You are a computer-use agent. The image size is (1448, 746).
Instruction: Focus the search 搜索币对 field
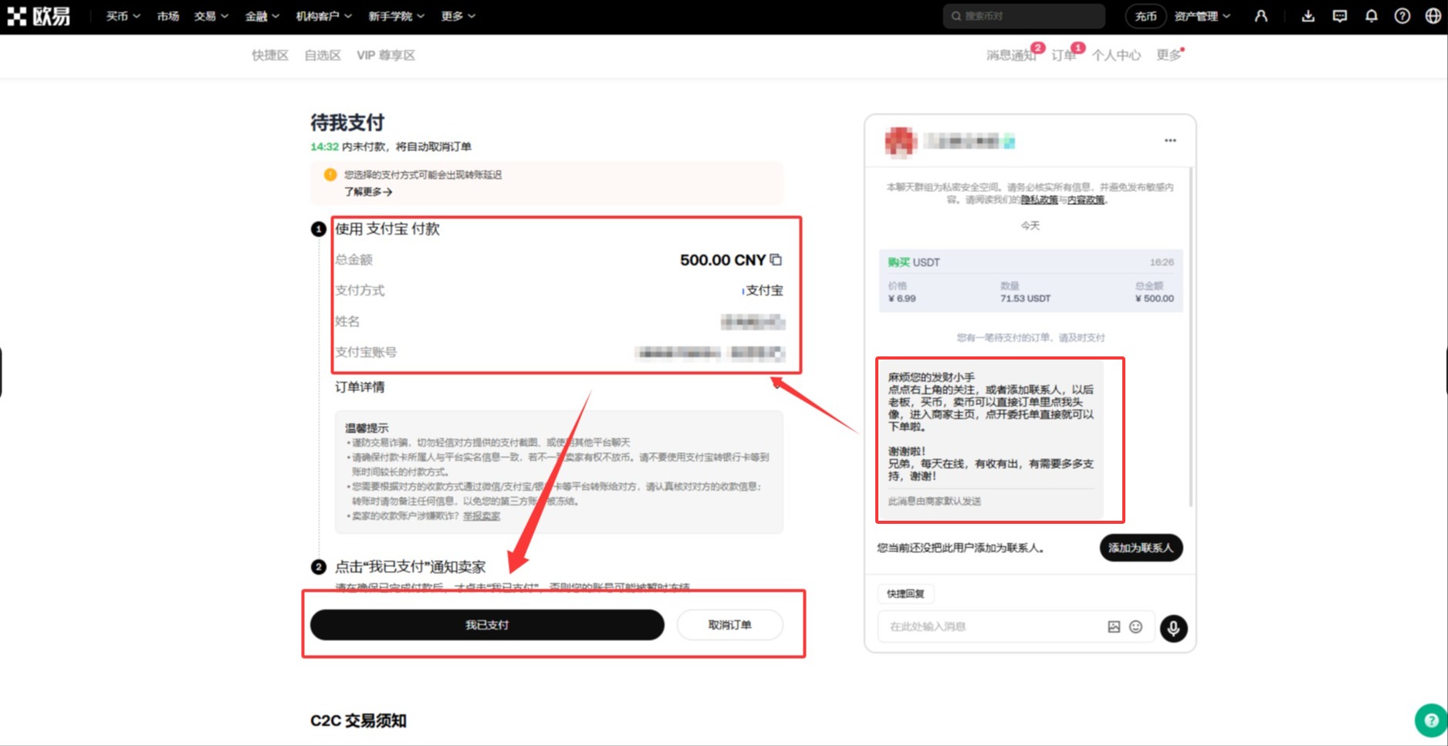click(1023, 16)
